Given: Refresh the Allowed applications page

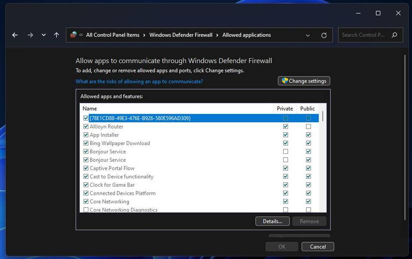Looking at the screenshot, I should tap(324, 35).
